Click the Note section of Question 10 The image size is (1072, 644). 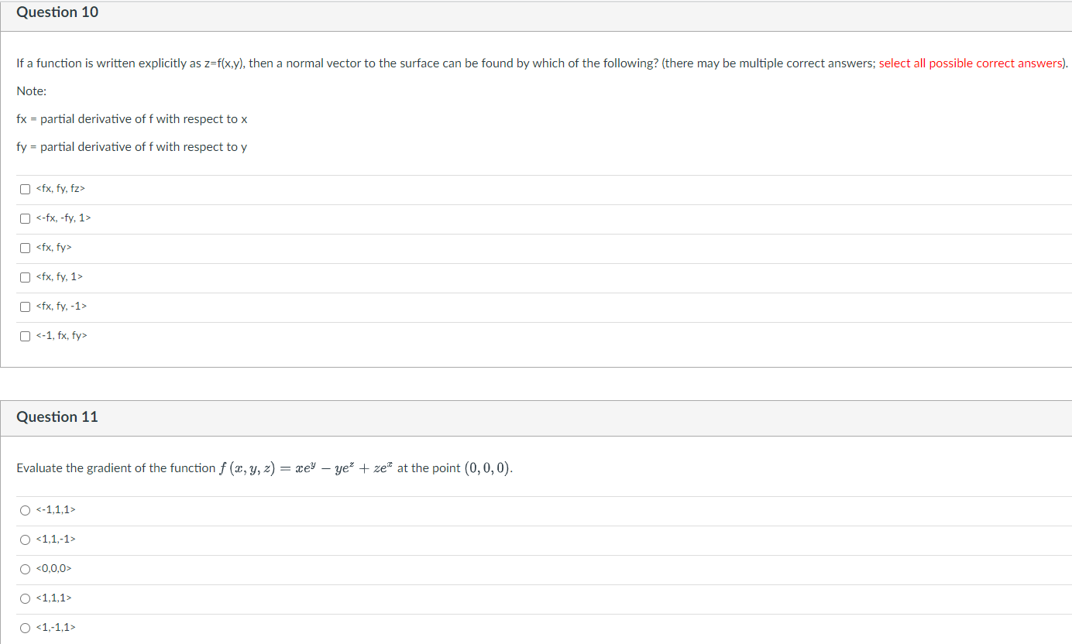coord(31,91)
